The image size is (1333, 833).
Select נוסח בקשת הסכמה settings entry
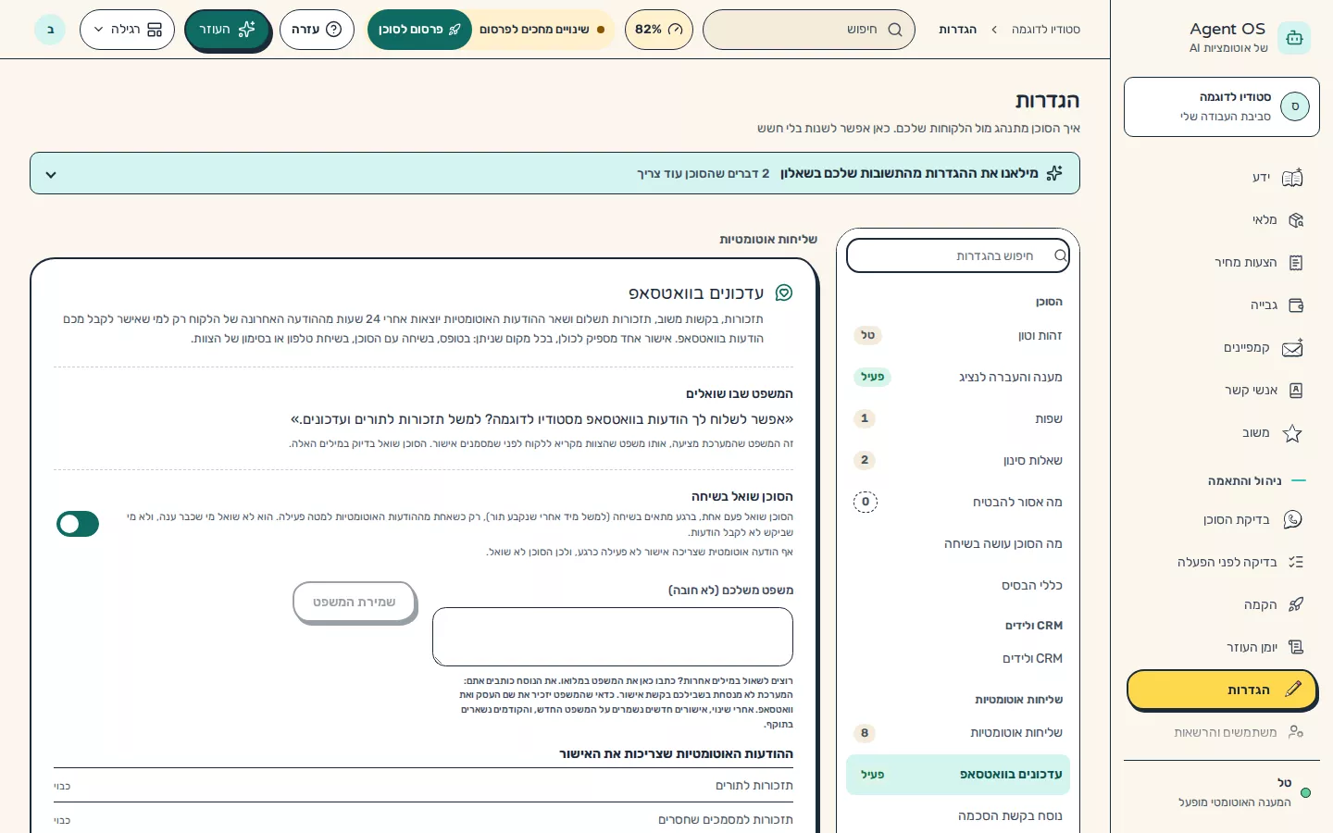click(958, 816)
